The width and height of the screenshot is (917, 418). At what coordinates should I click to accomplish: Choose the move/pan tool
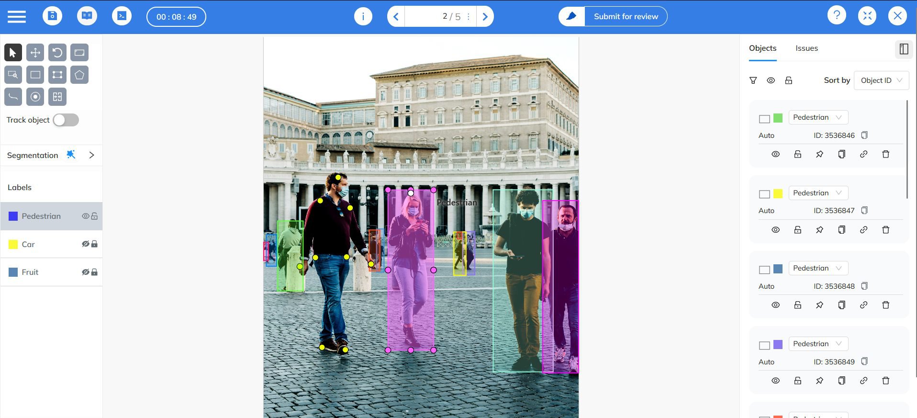click(35, 53)
